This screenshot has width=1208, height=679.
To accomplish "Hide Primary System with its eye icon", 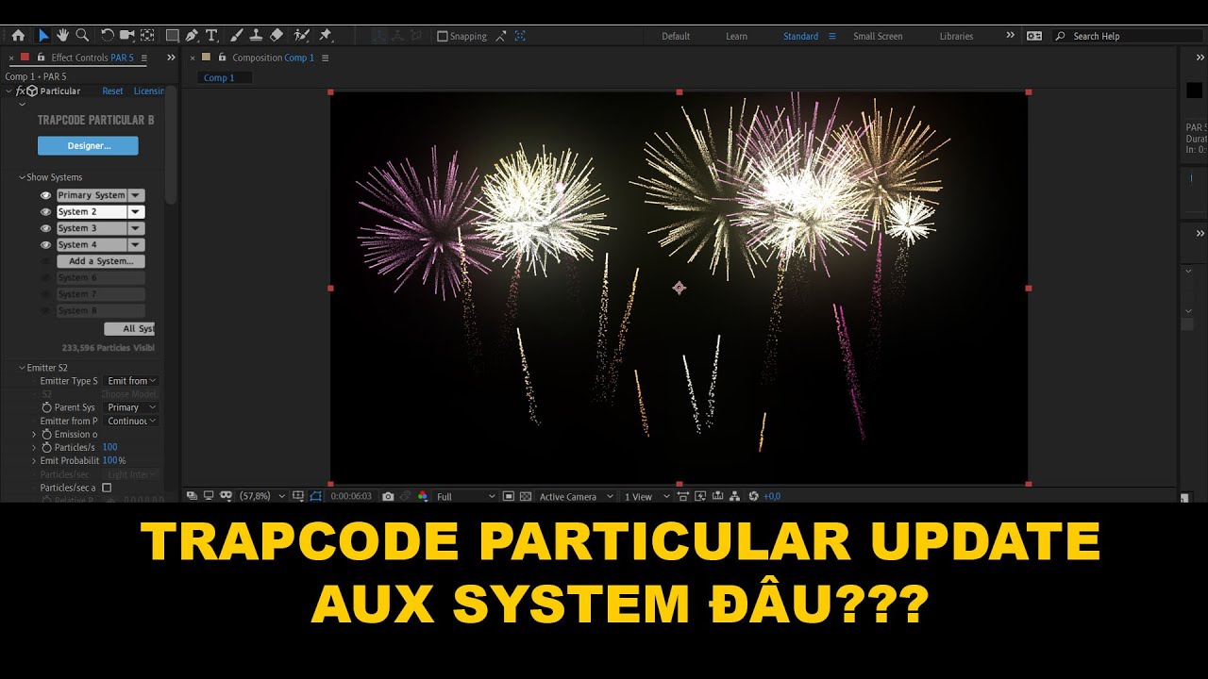I will coord(45,195).
